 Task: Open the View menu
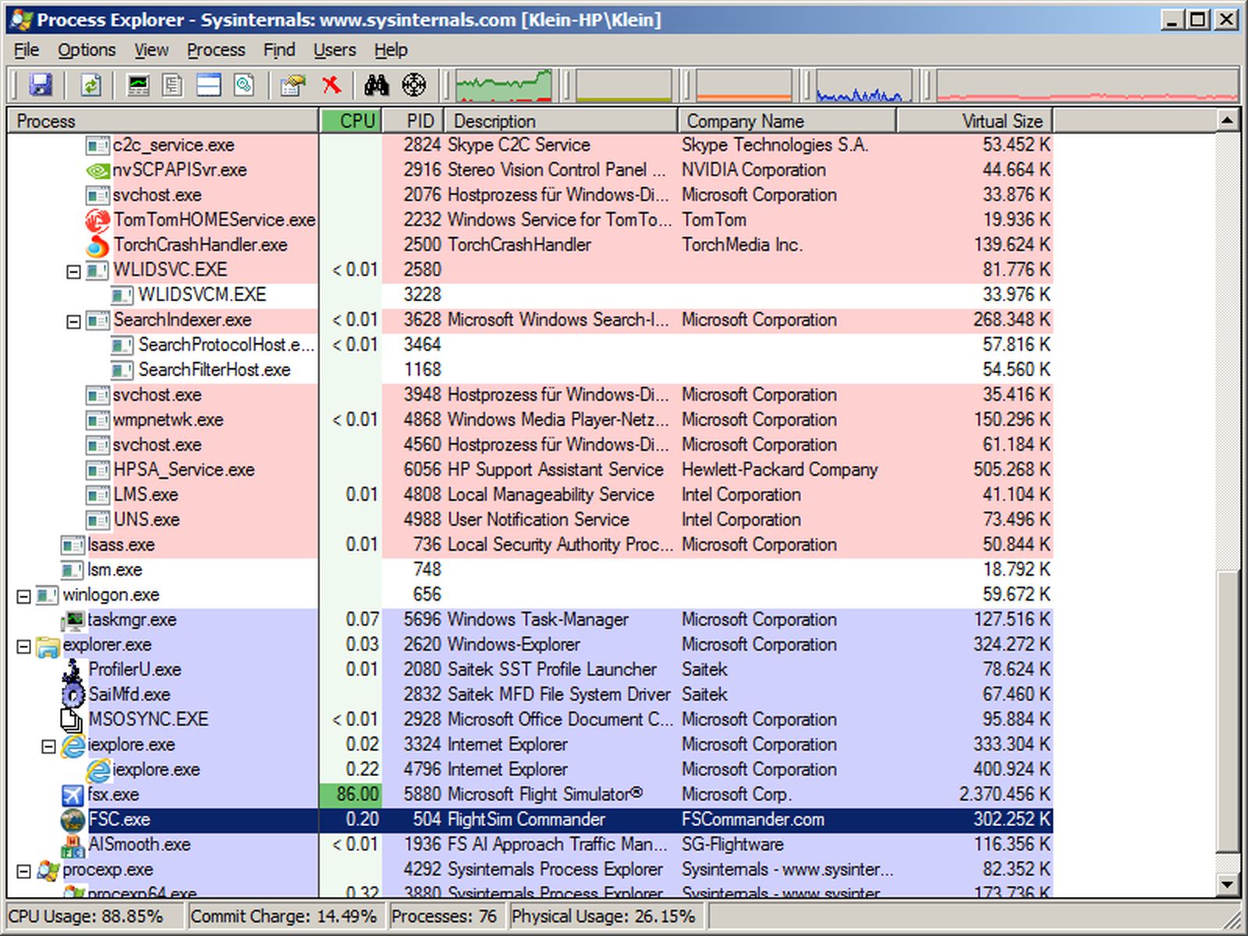click(x=151, y=50)
